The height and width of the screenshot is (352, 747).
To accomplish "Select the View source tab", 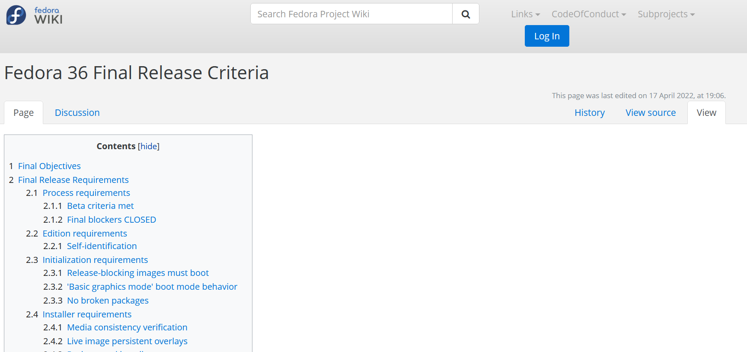I will [651, 113].
